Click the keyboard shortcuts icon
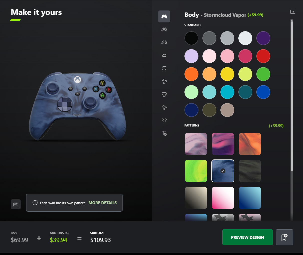The image size is (303, 255). (16, 204)
